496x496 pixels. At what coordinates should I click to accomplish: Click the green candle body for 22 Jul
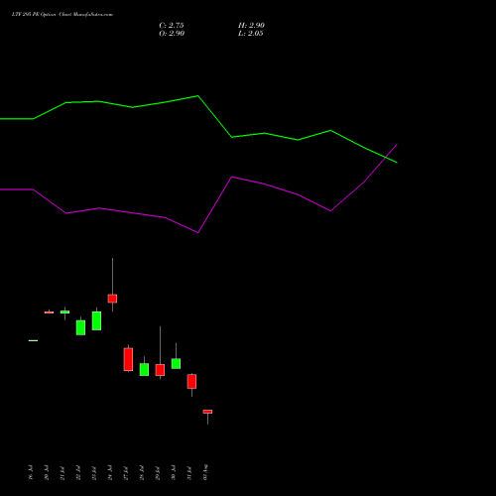[x=80, y=327]
